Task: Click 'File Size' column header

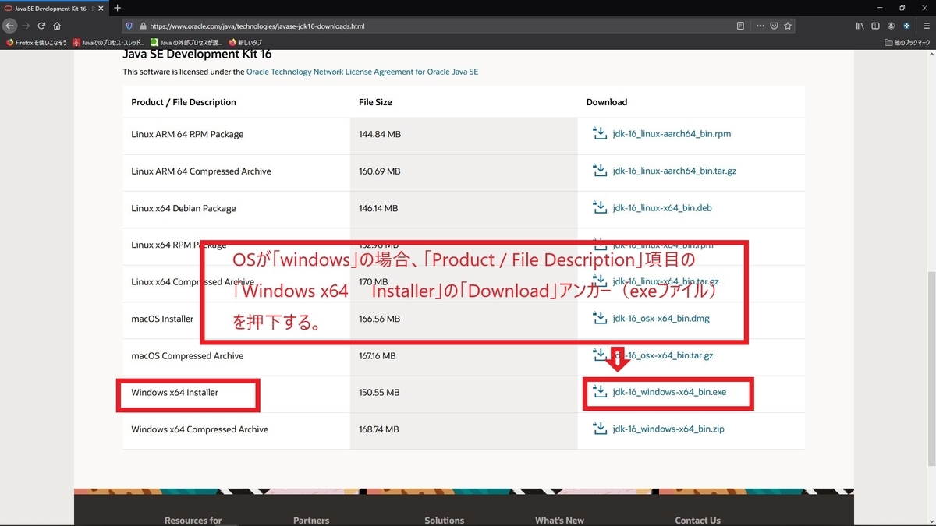Action: 375,102
